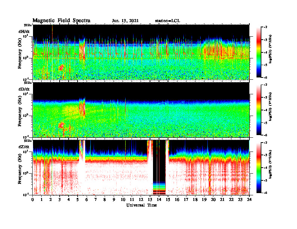This screenshot has height=229, width=297.
Task: Click the -6 tick on the dH/dt colorbar
Action: point(265,77)
